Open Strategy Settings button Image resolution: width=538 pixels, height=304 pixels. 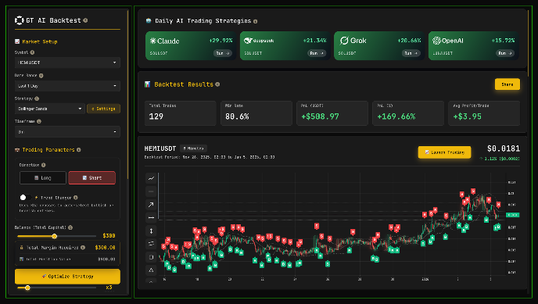(104, 109)
